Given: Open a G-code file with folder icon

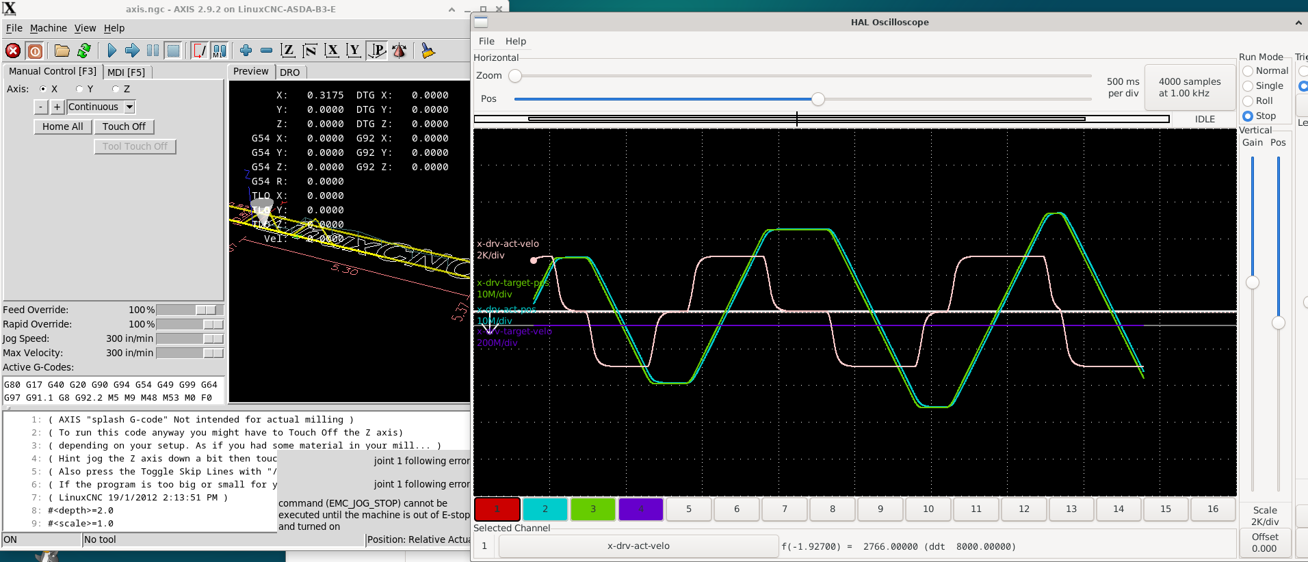Looking at the screenshot, I should [x=62, y=51].
